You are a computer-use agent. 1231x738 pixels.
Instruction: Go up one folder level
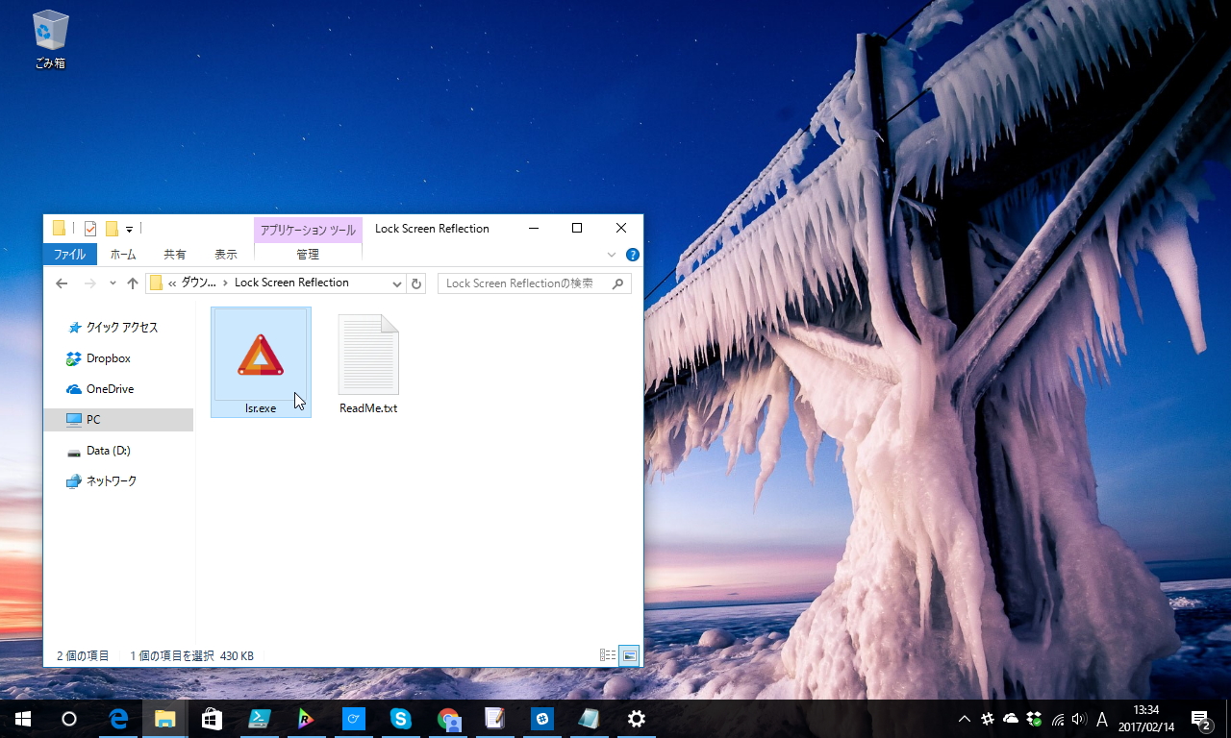(133, 283)
